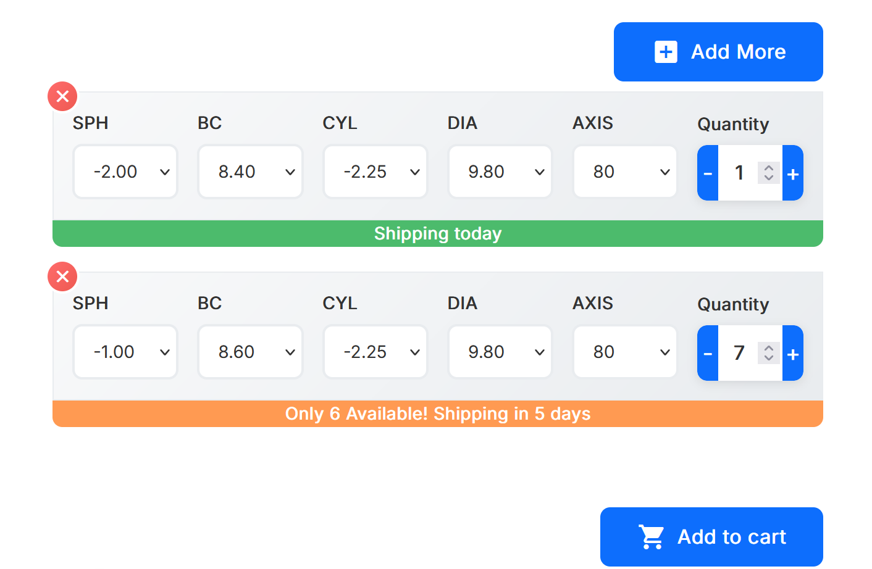Expand the first row CYL -2.25 dropdown
Screen dimensions: 872x569
(375, 172)
